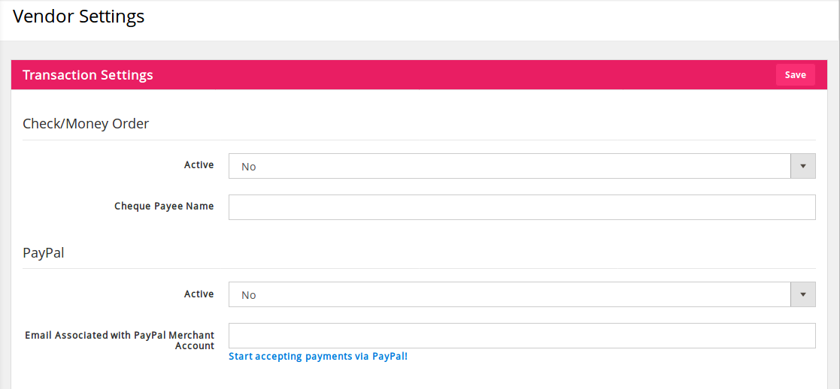
Task: Click the 'Email Associated with PayPal Merchant Account' label
Action: tap(120, 340)
